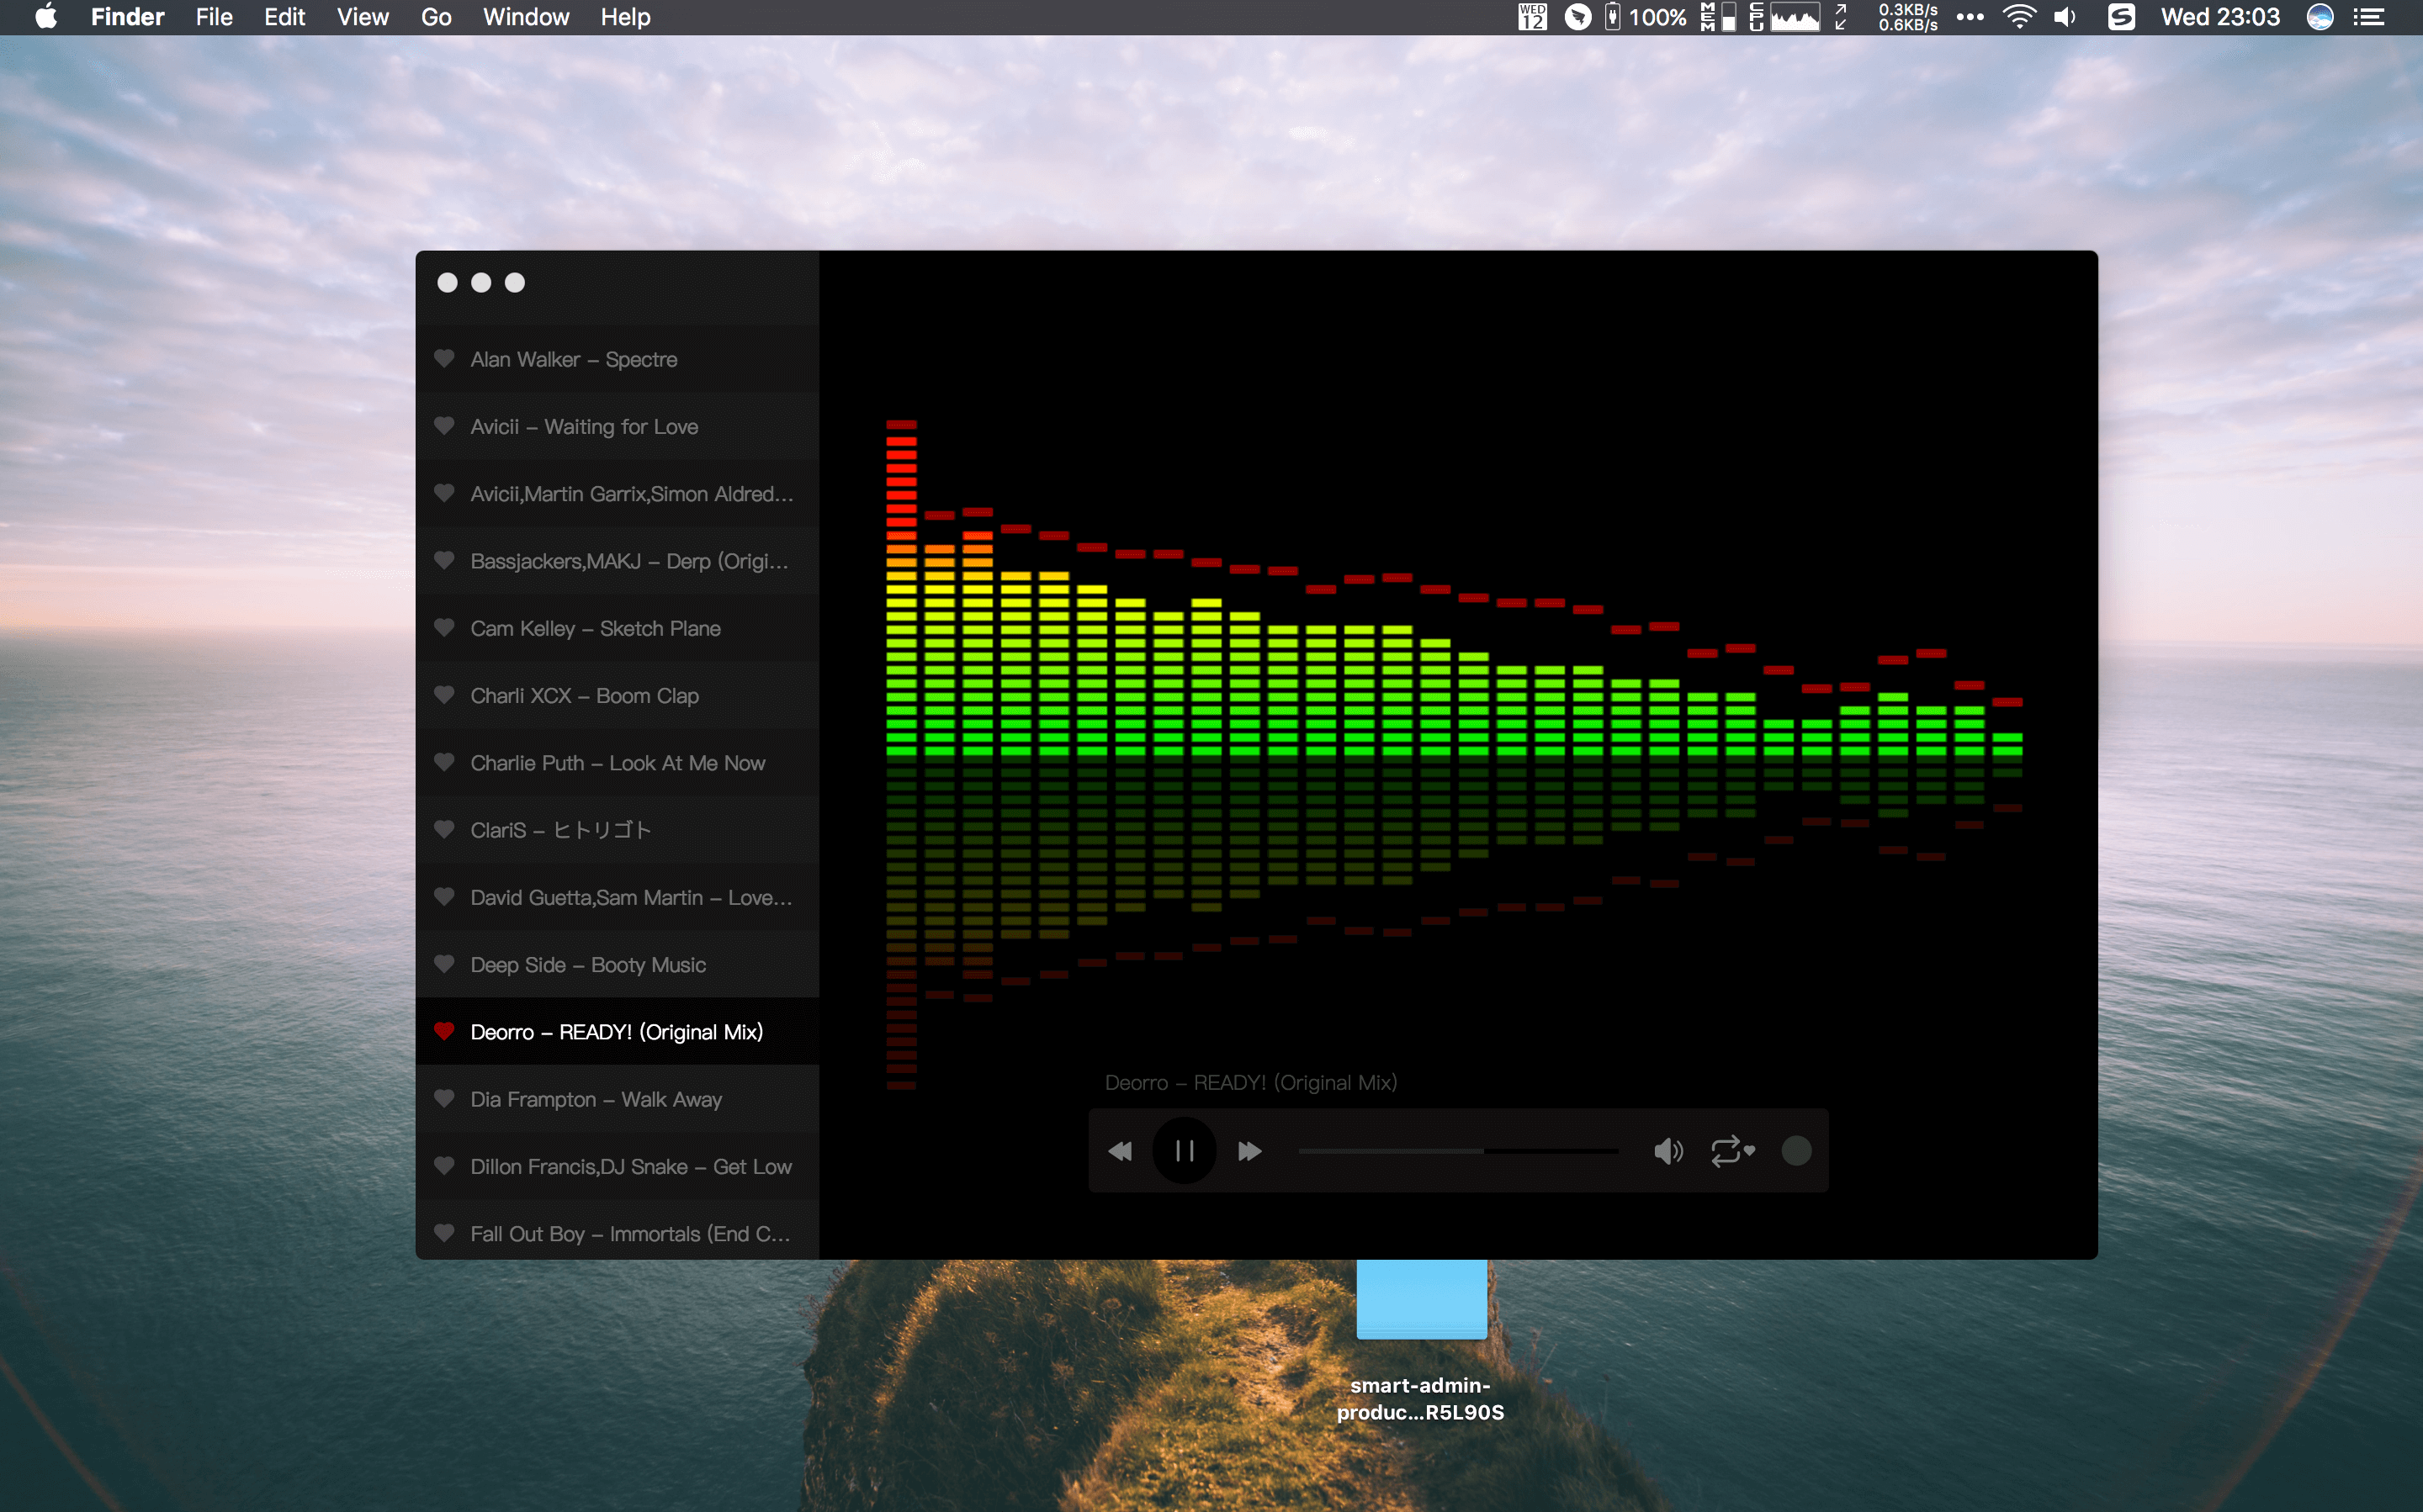Click the volume speaker icon in player
The height and width of the screenshot is (1512, 2423).
coord(1667,1151)
